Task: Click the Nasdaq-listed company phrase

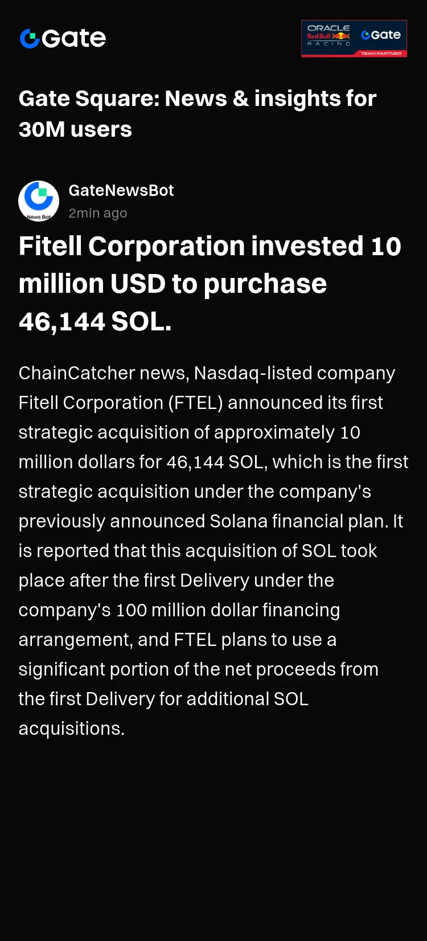Action: pyautogui.click(x=295, y=373)
